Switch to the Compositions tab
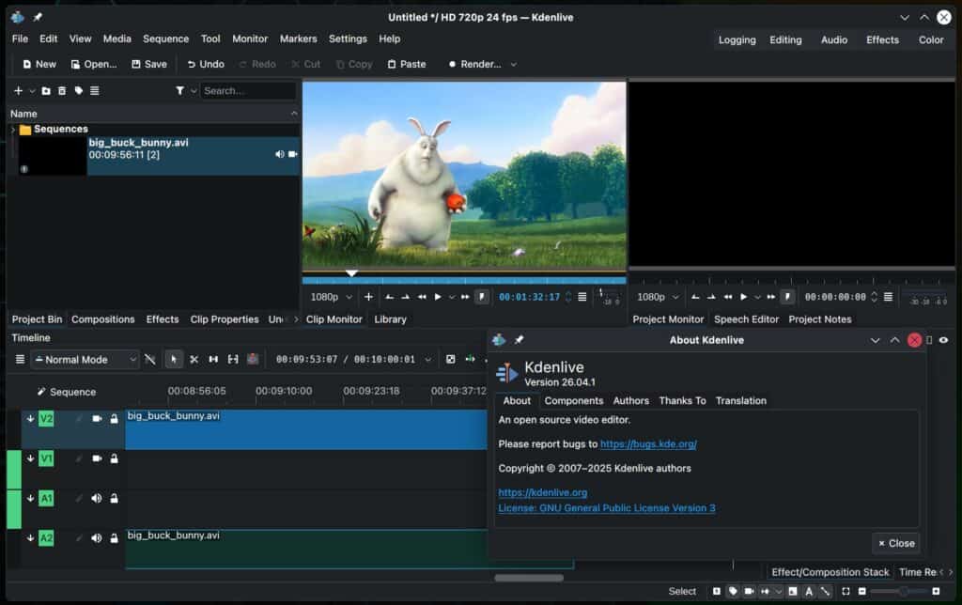The image size is (962, 605). (x=103, y=319)
